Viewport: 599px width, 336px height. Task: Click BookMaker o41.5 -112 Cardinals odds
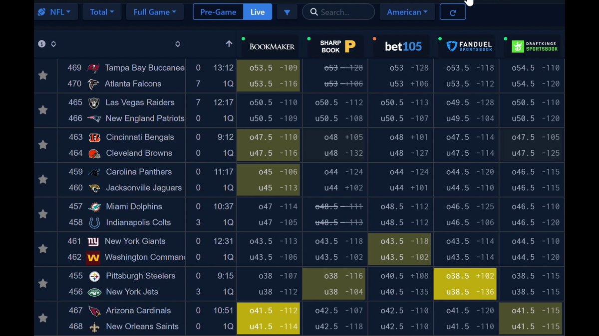[x=269, y=311]
